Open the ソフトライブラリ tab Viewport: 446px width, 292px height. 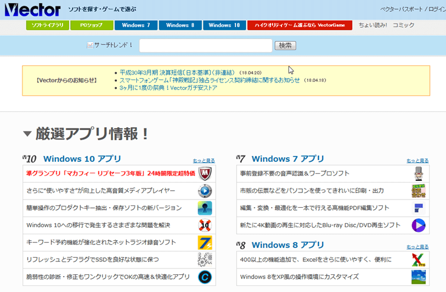(x=47, y=25)
